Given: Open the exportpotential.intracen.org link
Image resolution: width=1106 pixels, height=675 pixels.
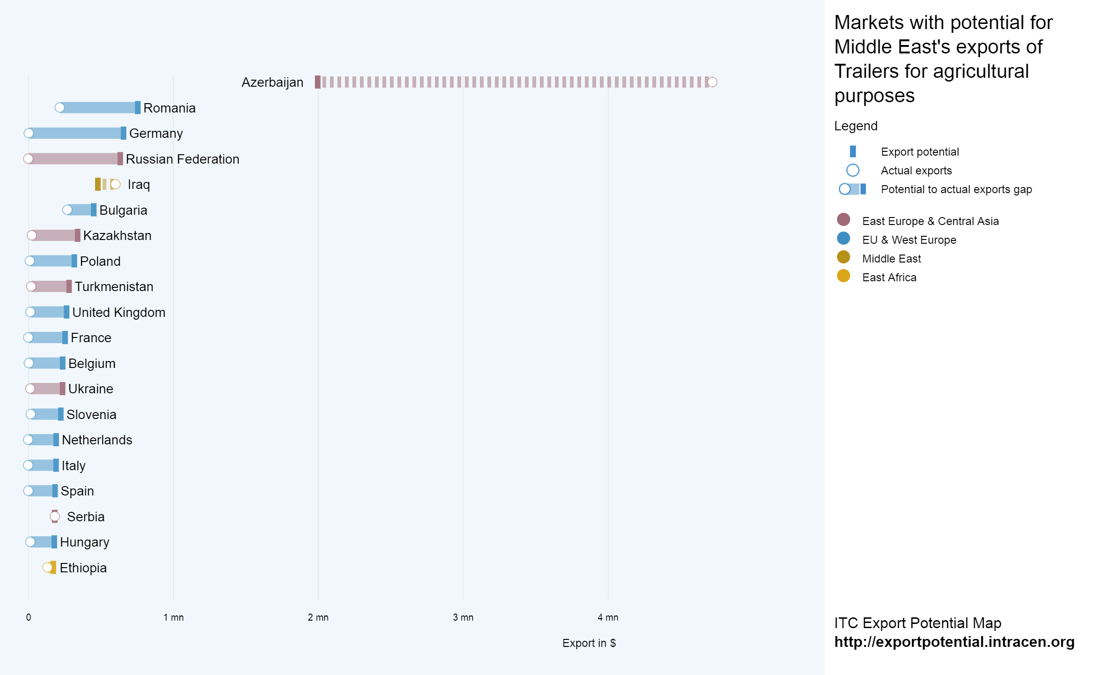Looking at the screenshot, I should (x=954, y=642).
